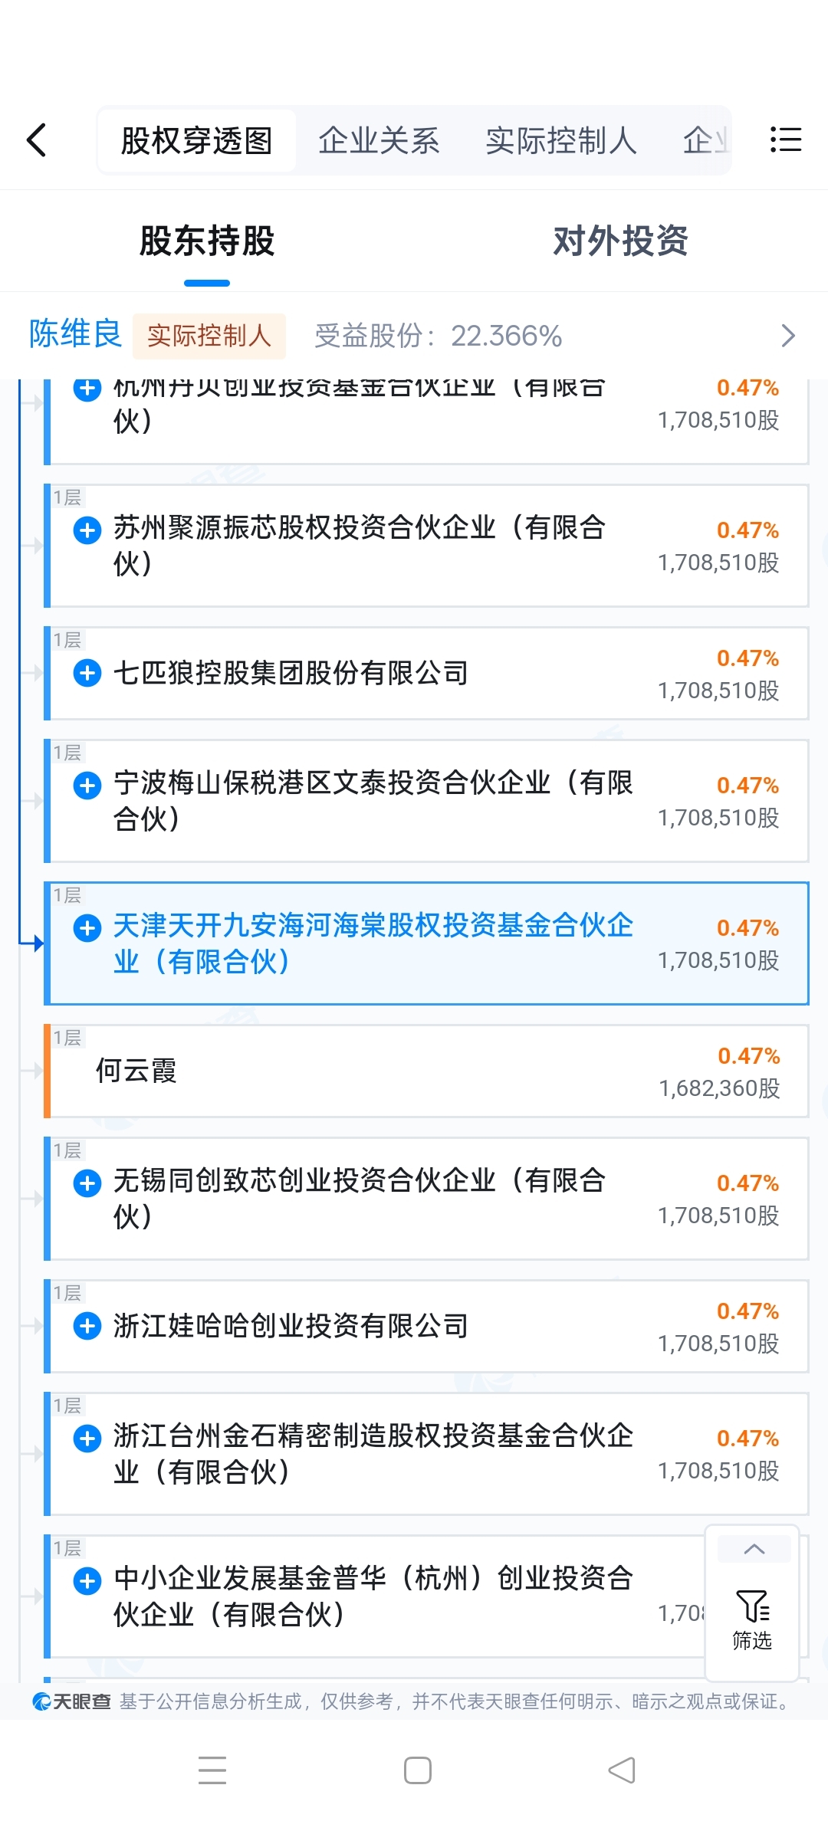Select the 股东持股 tab

pyautogui.click(x=207, y=241)
